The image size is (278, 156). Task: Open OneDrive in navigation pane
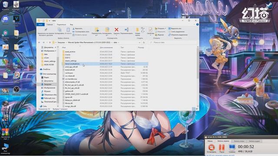pos(46,69)
